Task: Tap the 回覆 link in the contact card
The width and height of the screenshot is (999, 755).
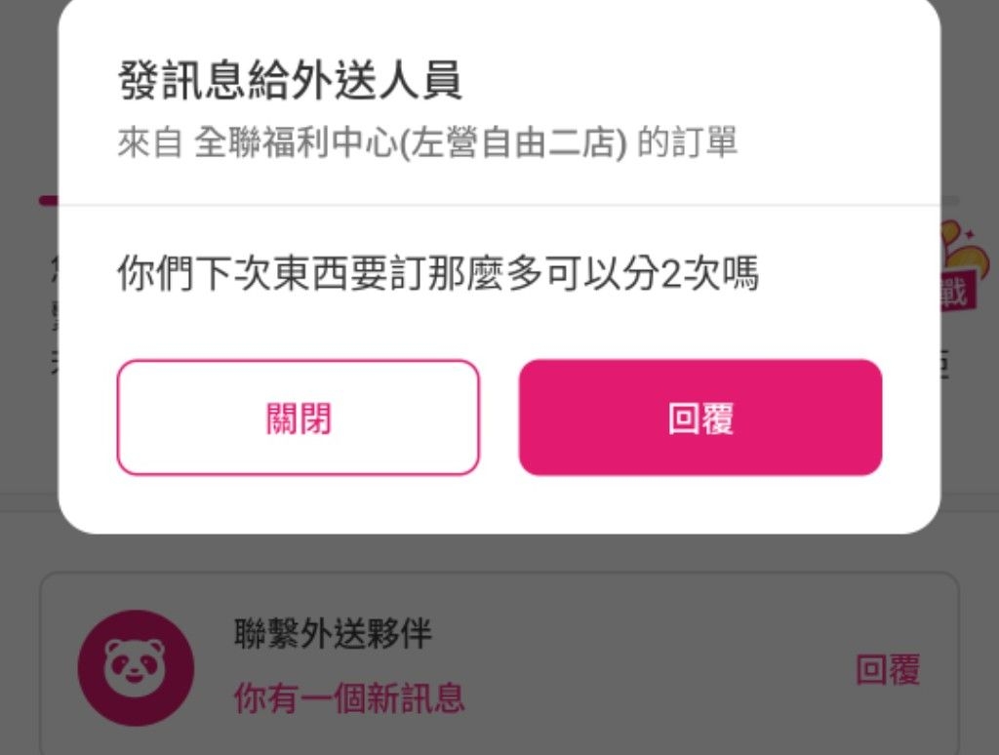Action: [887, 670]
